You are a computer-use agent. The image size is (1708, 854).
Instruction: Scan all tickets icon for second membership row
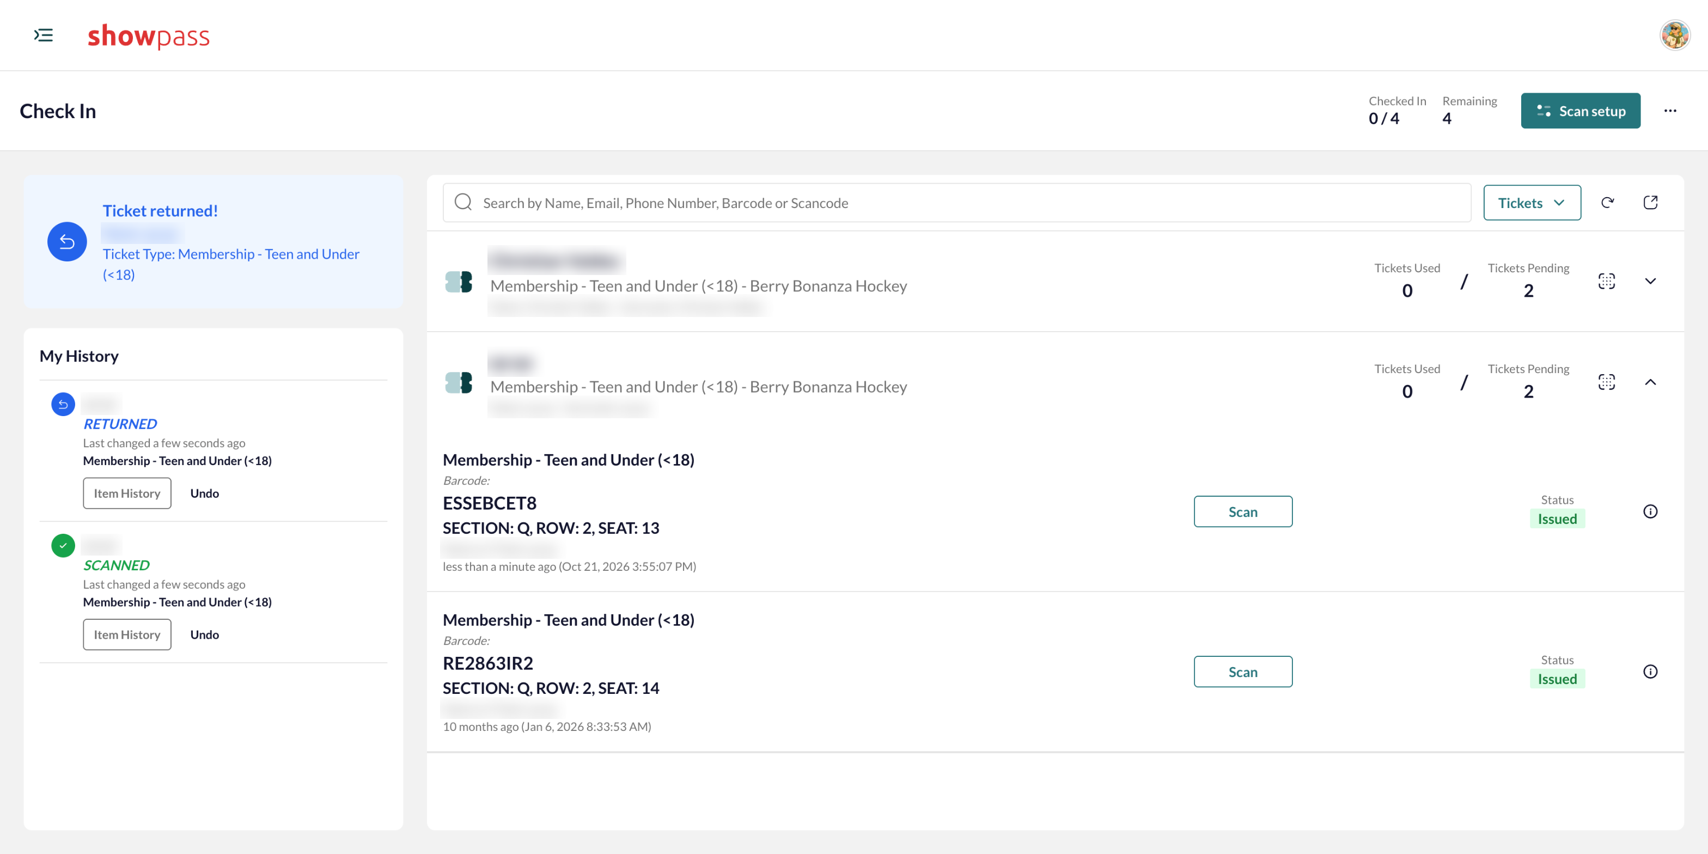click(x=1606, y=382)
